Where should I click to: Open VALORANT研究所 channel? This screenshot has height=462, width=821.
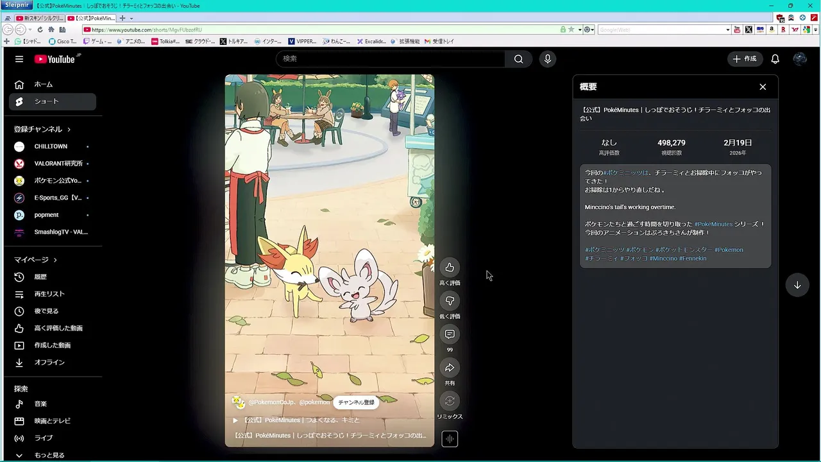(53, 164)
